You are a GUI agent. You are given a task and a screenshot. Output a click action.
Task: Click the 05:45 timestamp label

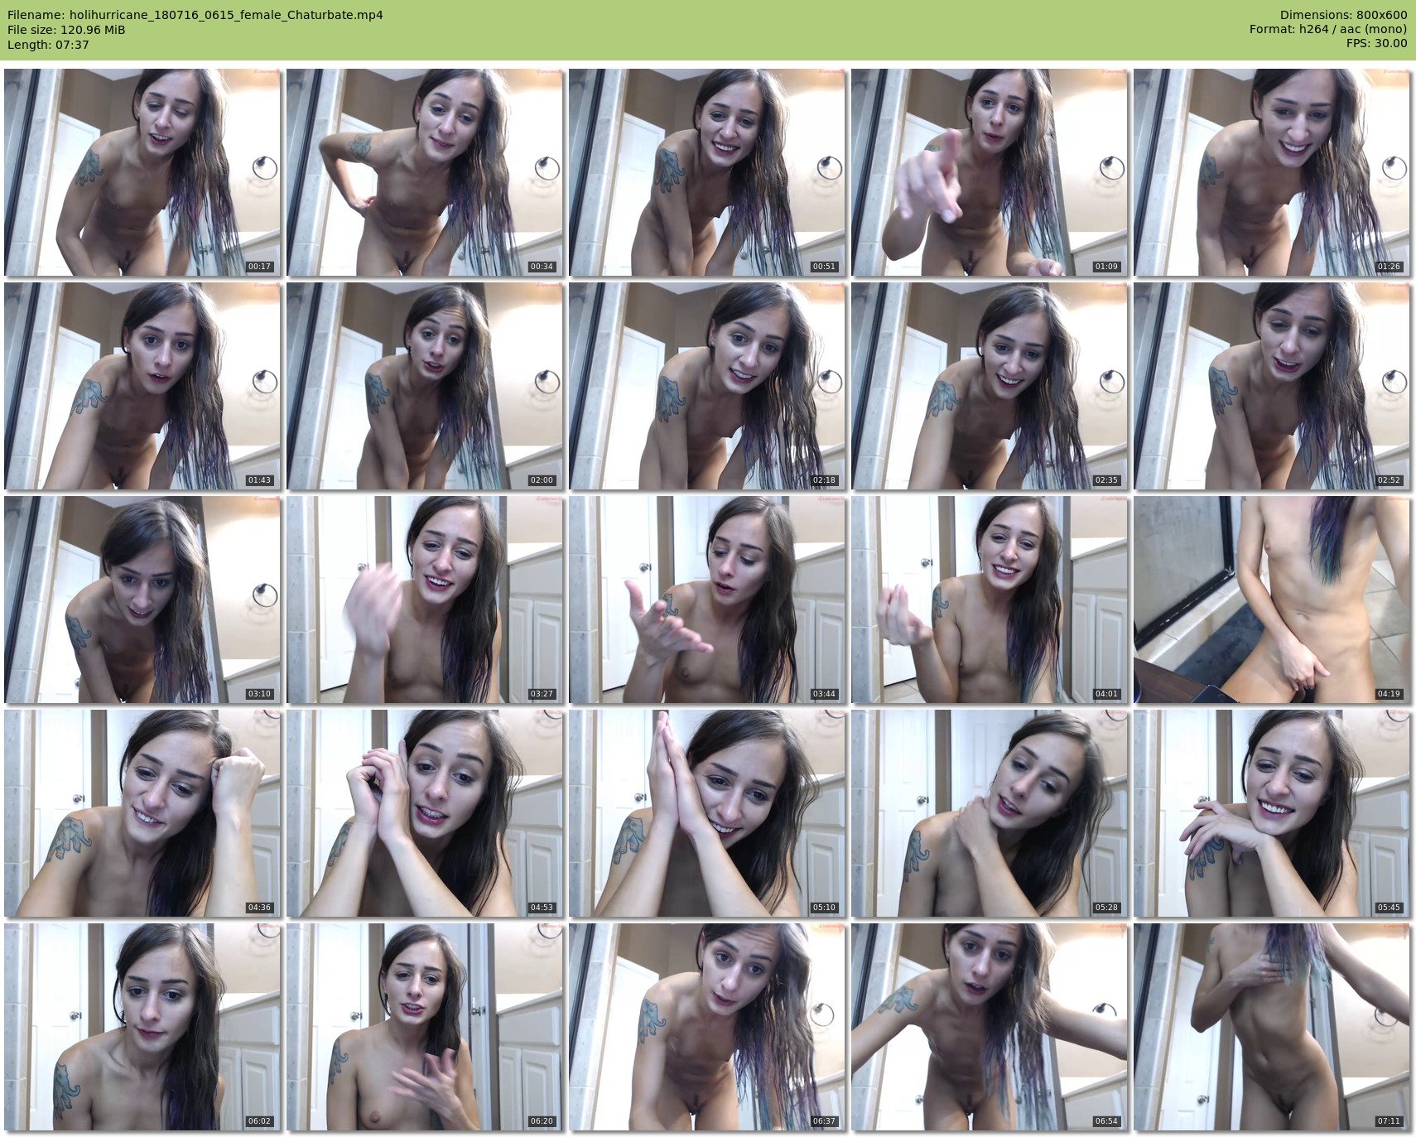1389,908
